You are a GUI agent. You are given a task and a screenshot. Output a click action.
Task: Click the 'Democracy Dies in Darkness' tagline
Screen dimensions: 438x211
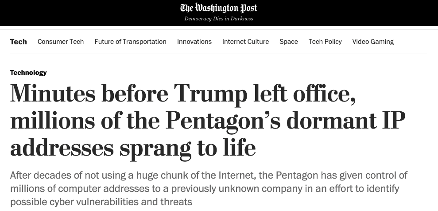click(x=218, y=19)
